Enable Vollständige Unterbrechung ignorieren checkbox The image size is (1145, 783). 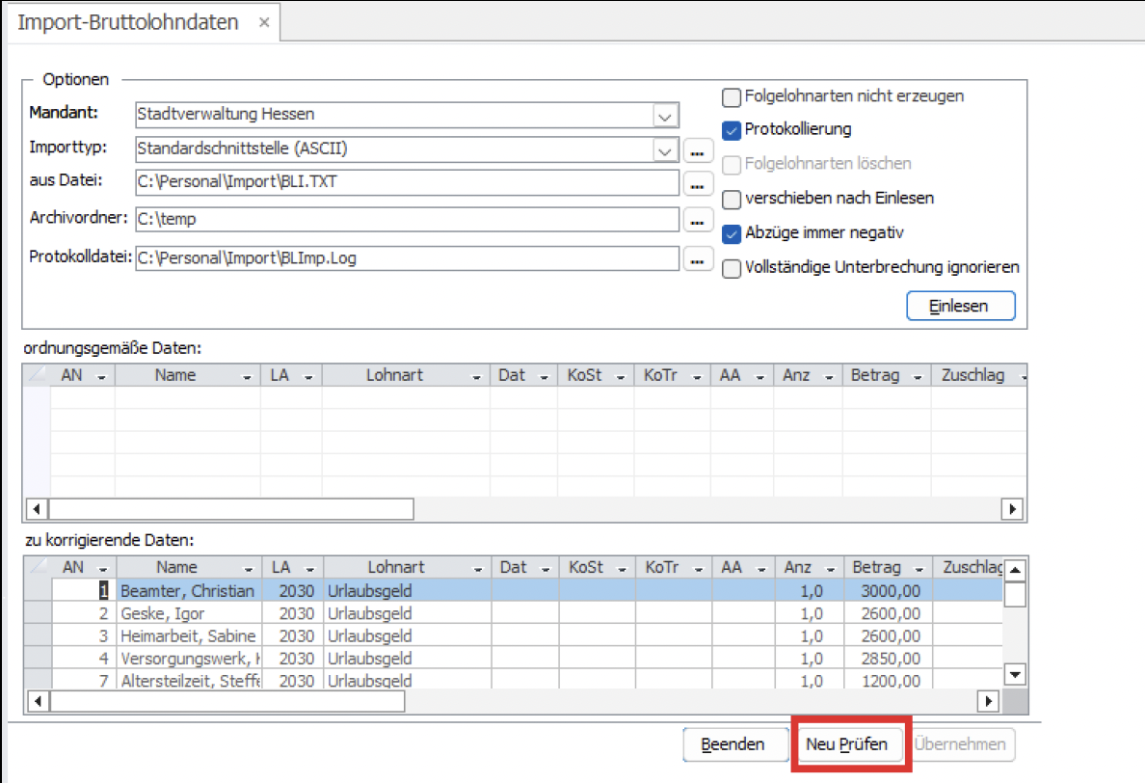(x=731, y=268)
